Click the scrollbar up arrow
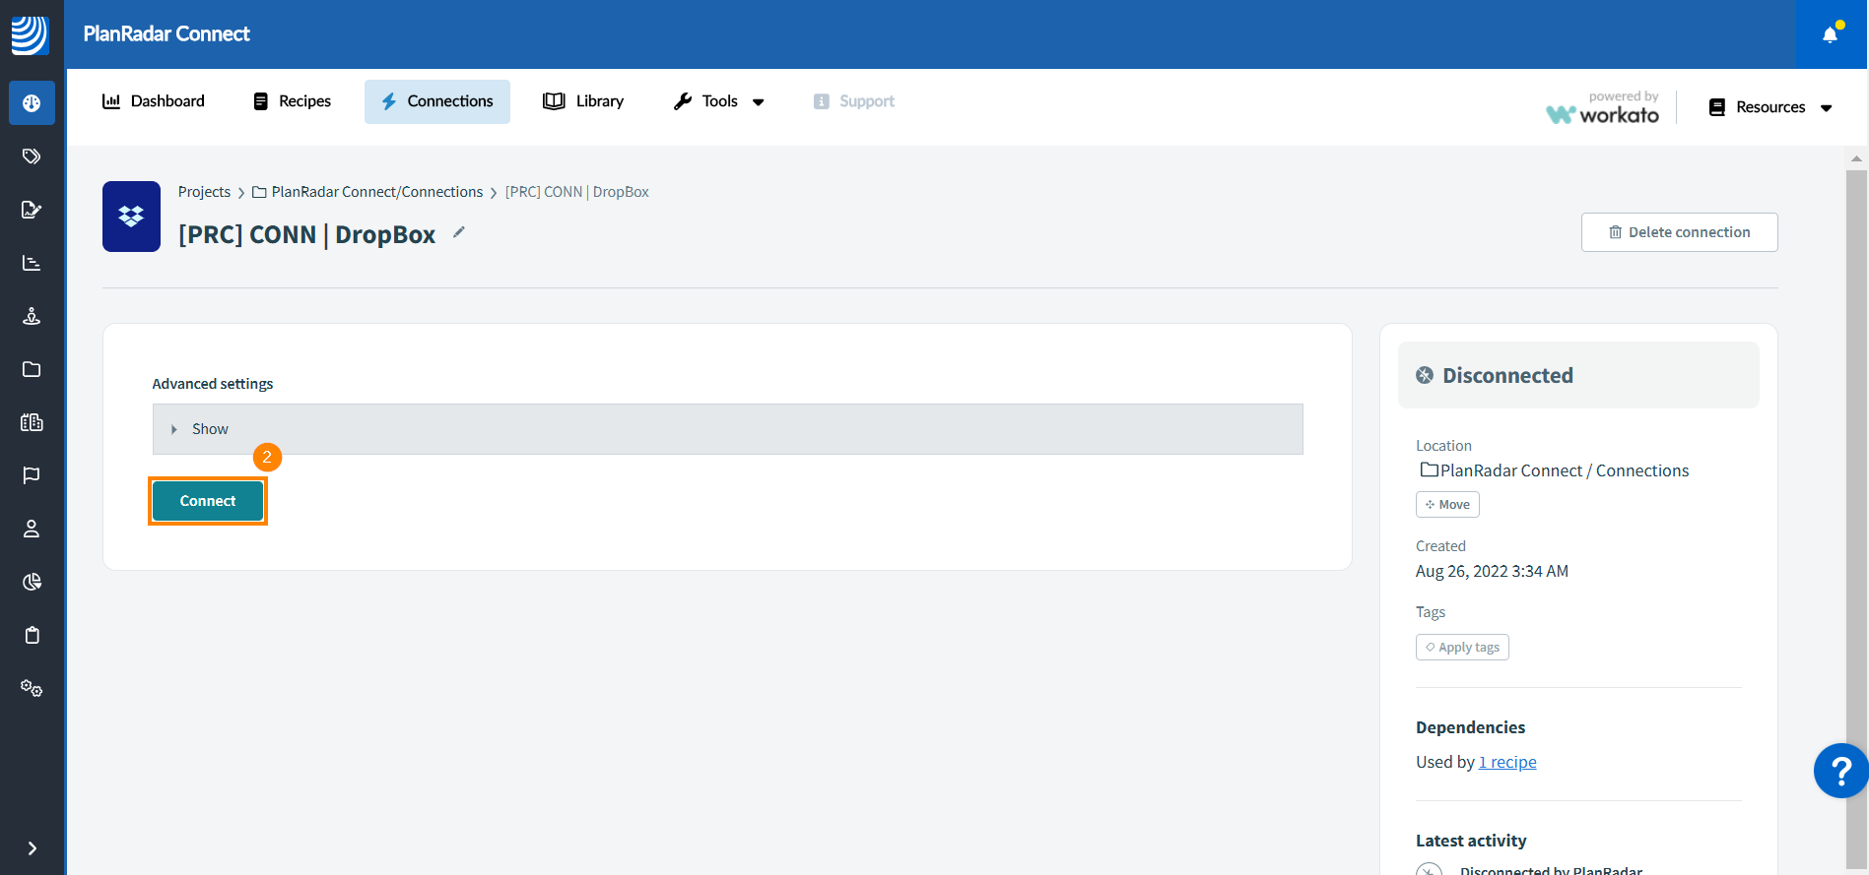The height and width of the screenshot is (875, 1869). tap(1856, 157)
